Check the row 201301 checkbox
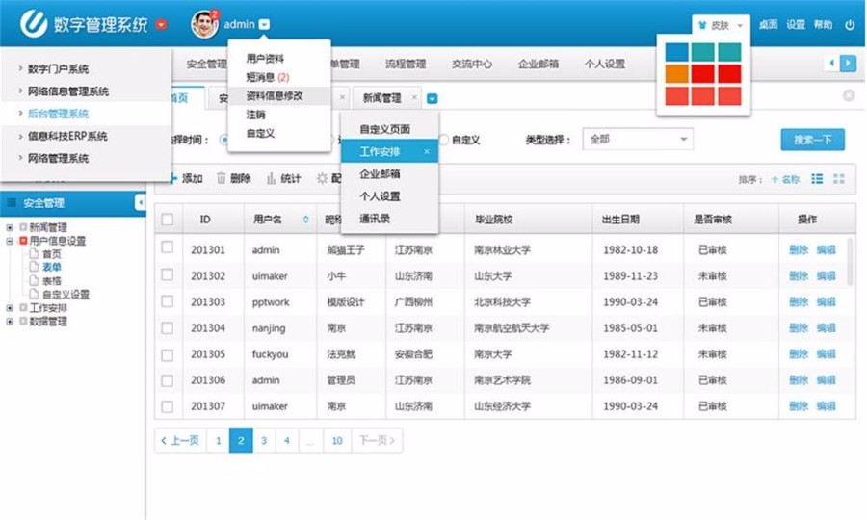Viewport: 867px width, 520px height. [x=168, y=247]
